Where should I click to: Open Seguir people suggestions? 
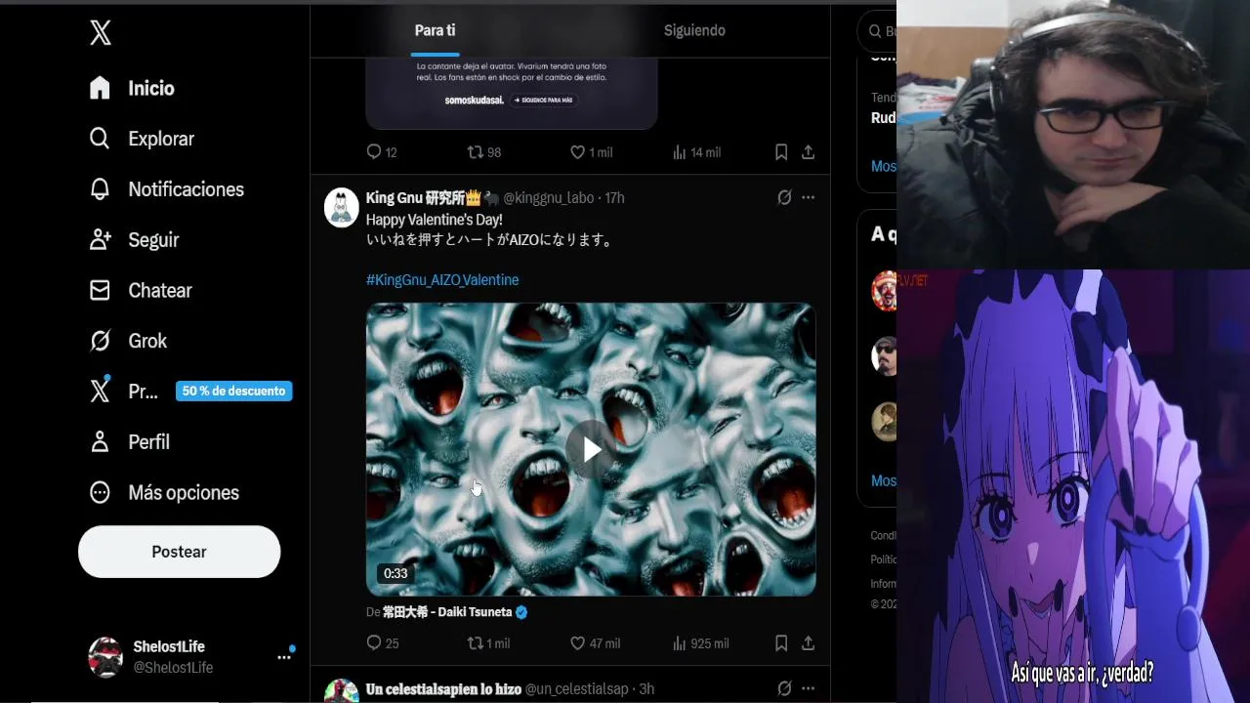coord(134,240)
